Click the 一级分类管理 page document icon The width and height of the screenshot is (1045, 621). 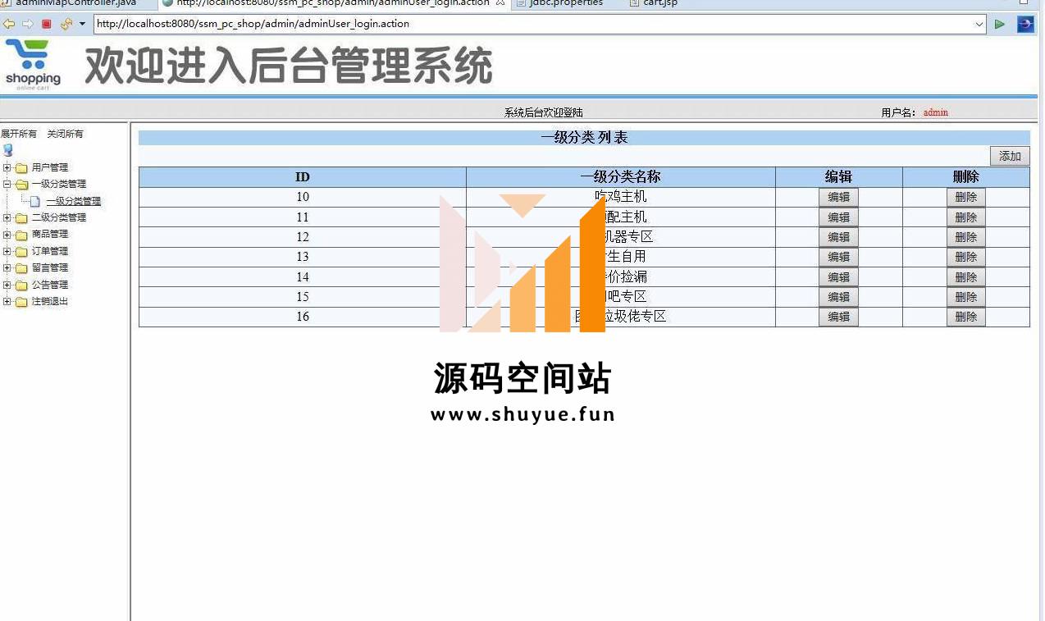tap(35, 201)
